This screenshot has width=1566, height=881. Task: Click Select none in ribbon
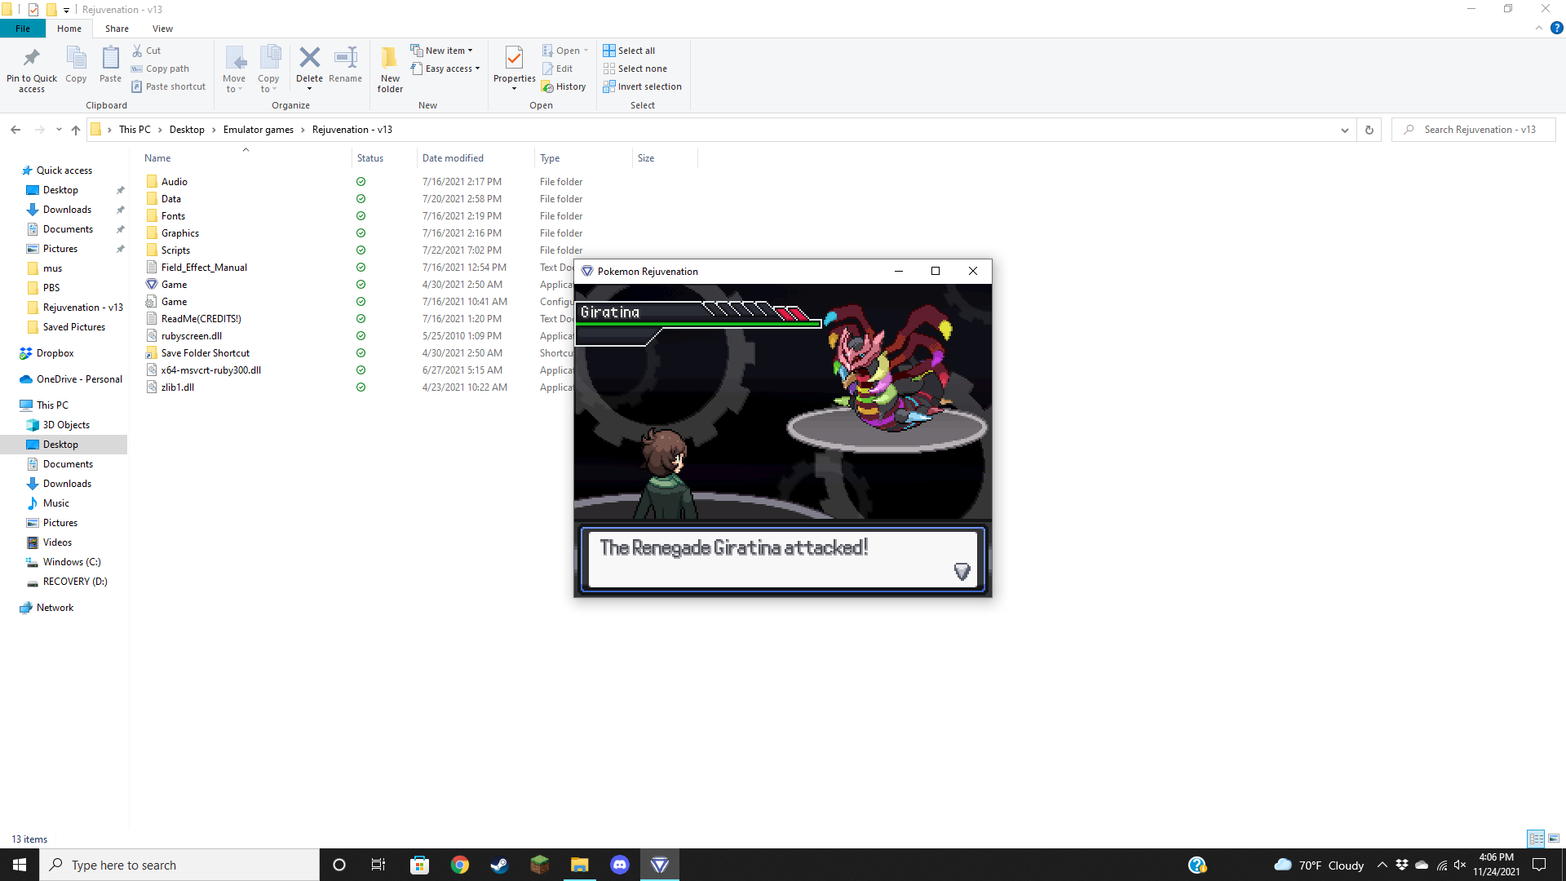coord(635,69)
